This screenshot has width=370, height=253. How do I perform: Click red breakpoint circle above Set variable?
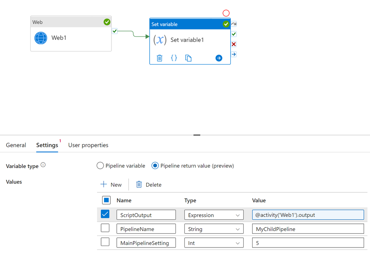226,13
